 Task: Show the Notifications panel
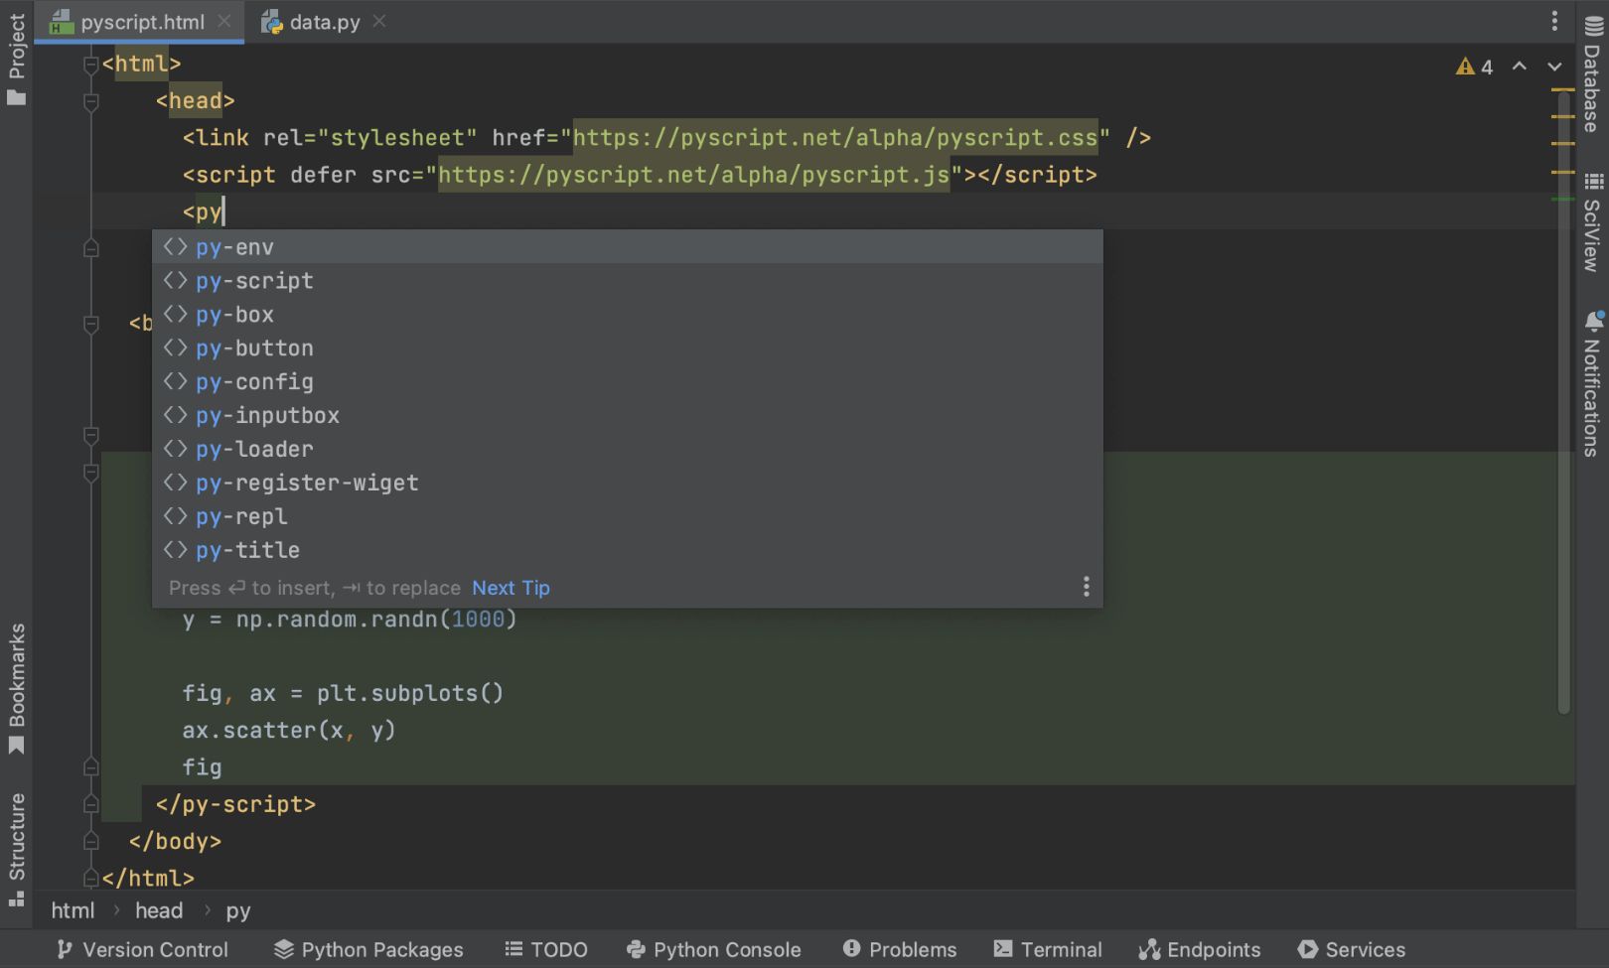point(1592,385)
